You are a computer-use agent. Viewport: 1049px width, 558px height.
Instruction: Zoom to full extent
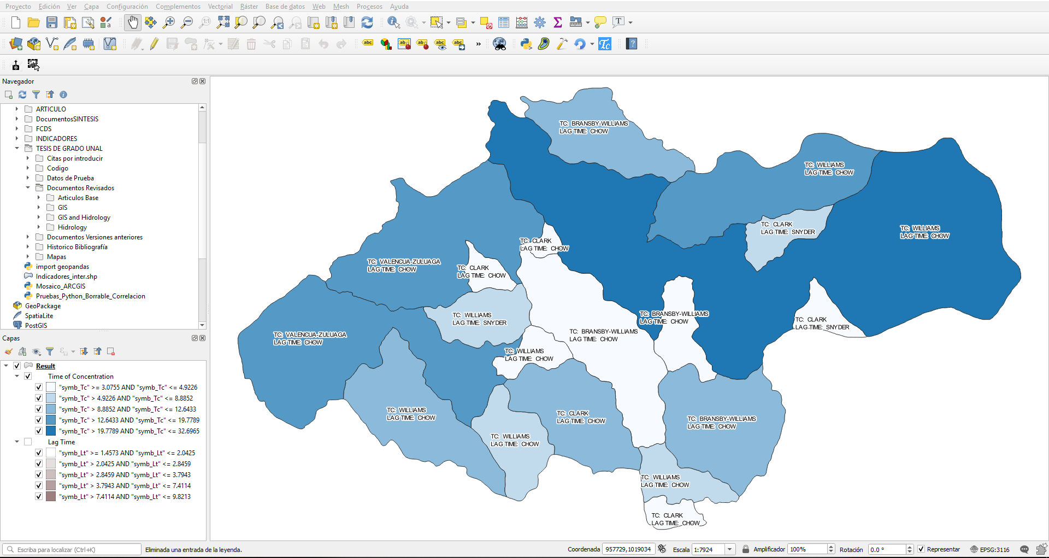(223, 22)
